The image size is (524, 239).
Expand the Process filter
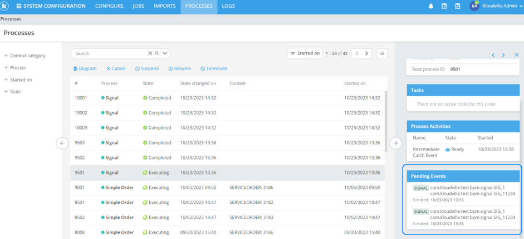click(x=15, y=68)
